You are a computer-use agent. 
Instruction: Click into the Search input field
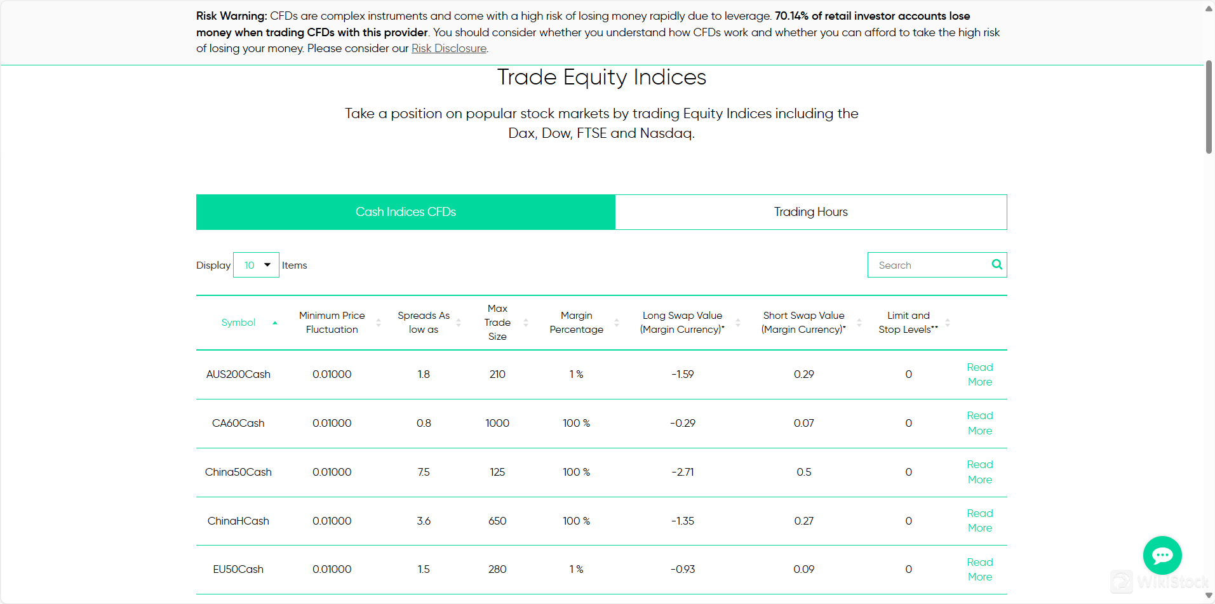pyautogui.click(x=927, y=265)
